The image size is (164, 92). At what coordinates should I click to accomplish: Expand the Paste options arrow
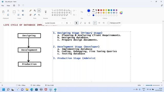(3, 15)
